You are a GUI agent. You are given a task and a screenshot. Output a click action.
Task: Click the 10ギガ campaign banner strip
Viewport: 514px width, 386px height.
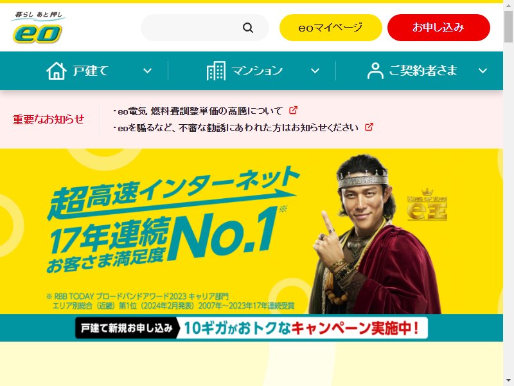pos(251,327)
